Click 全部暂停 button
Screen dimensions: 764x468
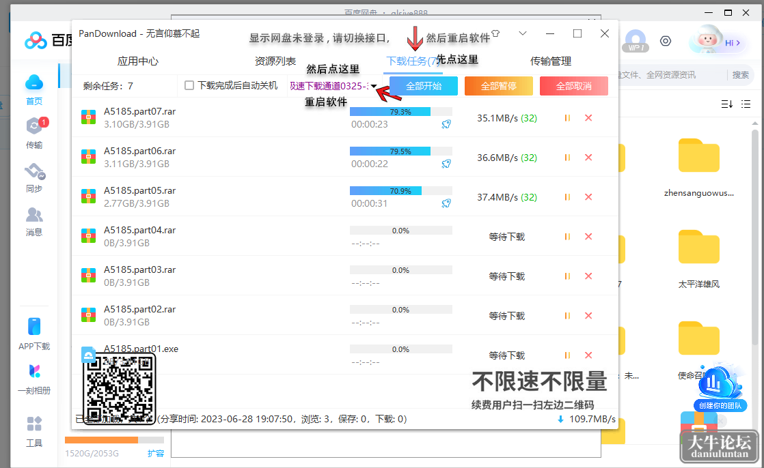point(499,86)
